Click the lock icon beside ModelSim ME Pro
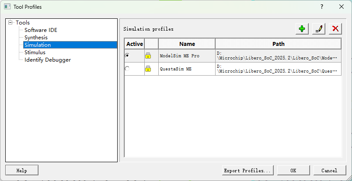Viewport: 352px width, 181px height. [x=148, y=56]
